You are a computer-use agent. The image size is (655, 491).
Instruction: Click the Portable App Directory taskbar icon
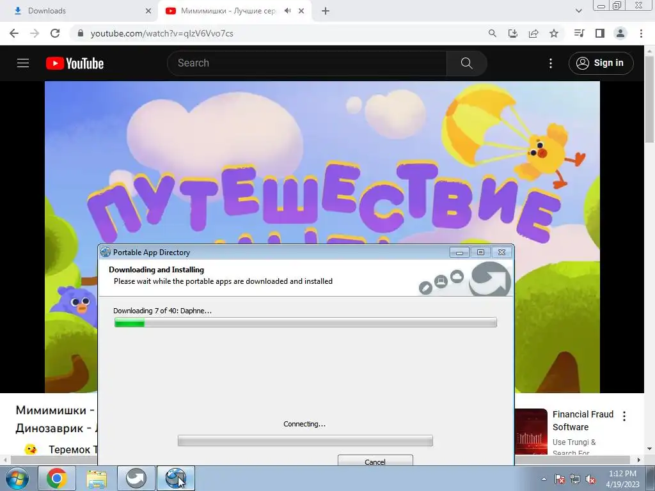(x=175, y=478)
